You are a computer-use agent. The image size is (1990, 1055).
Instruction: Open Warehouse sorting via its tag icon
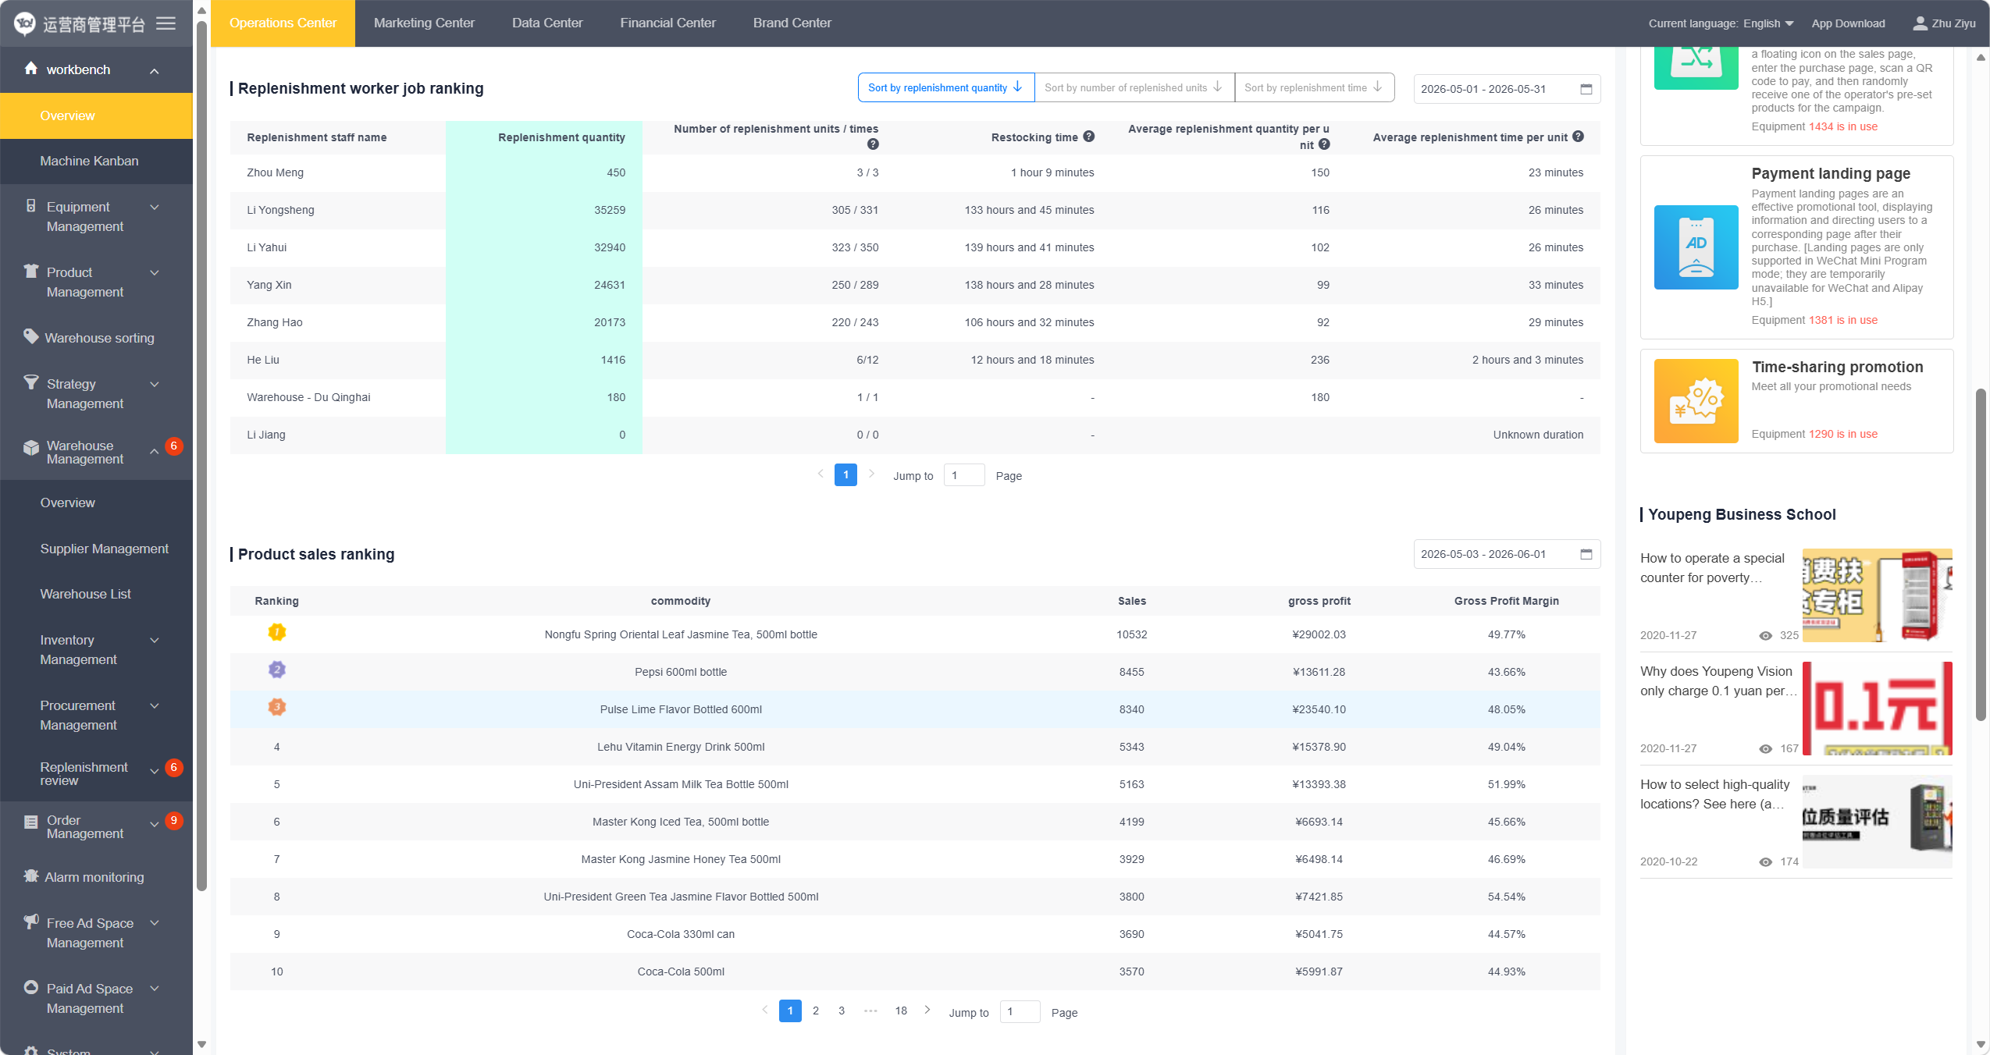point(30,336)
